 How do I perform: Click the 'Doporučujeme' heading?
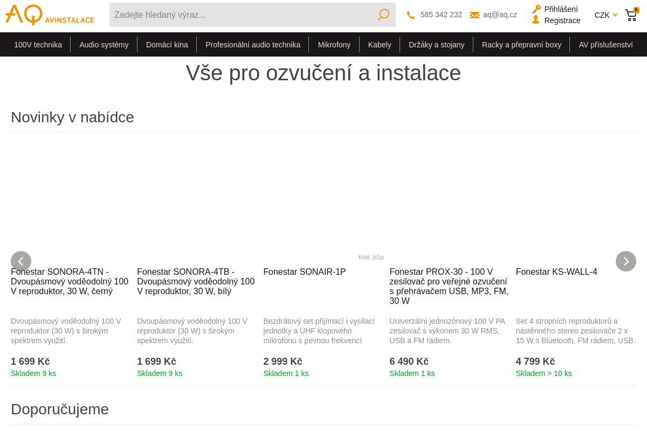click(x=60, y=409)
